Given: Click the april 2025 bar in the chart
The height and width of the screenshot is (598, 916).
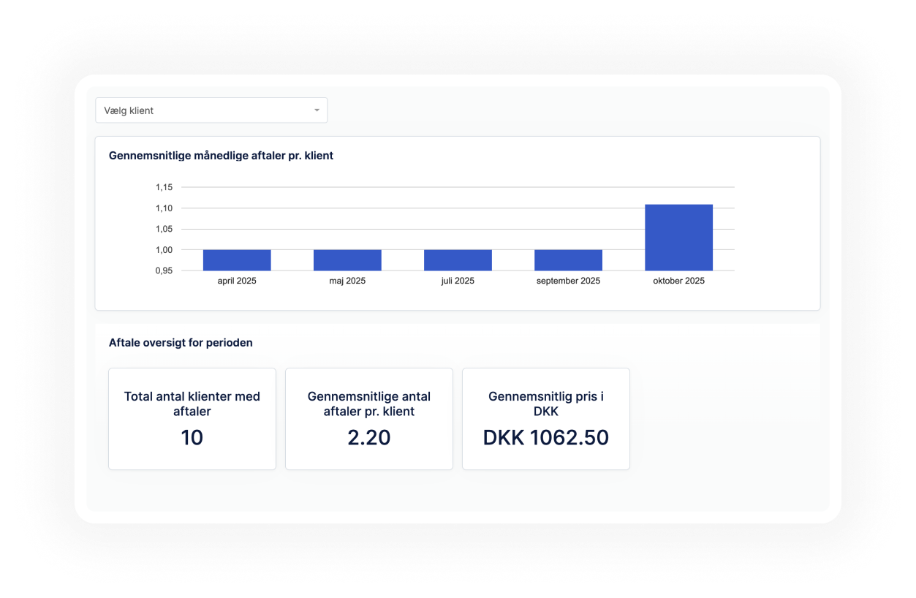Looking at the screenshot, I should [x=237, y=260].
